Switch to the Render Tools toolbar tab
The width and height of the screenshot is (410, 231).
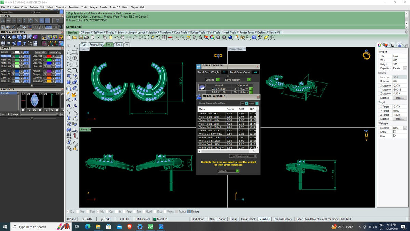[x=246, y=33]
